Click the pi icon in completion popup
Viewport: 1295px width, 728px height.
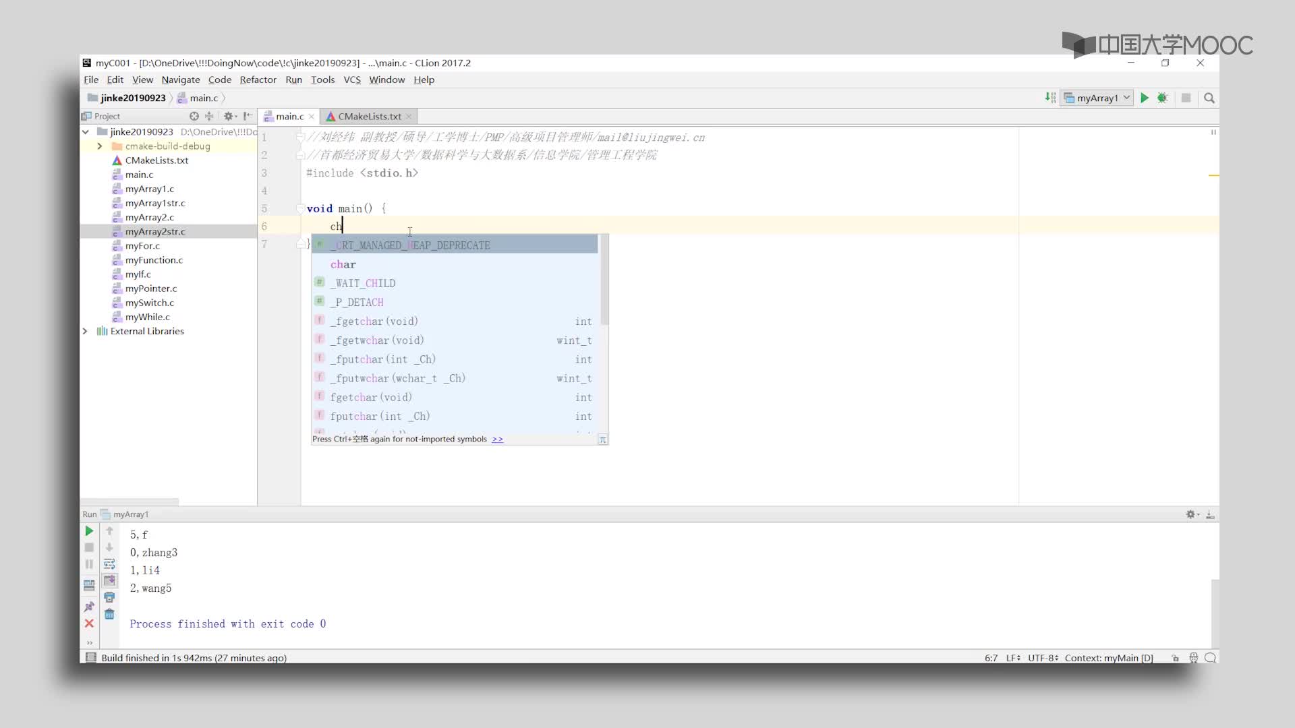[603, 439]
